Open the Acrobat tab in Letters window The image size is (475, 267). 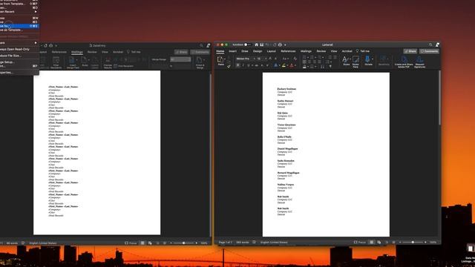347,51
